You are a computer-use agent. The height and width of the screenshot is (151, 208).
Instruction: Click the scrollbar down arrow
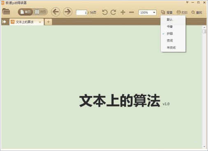coord(204,146)
